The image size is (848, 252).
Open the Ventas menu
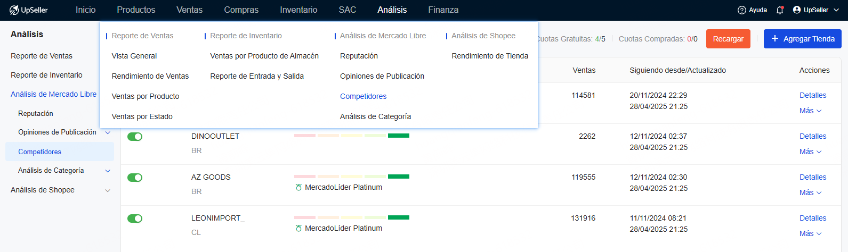tap(190, 10)
